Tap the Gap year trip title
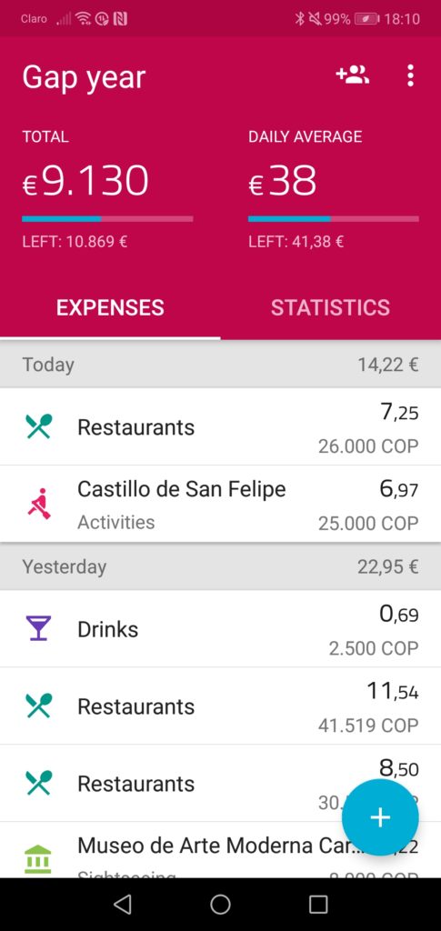Viewport: 441px width, 931px height. coord(84,78)
